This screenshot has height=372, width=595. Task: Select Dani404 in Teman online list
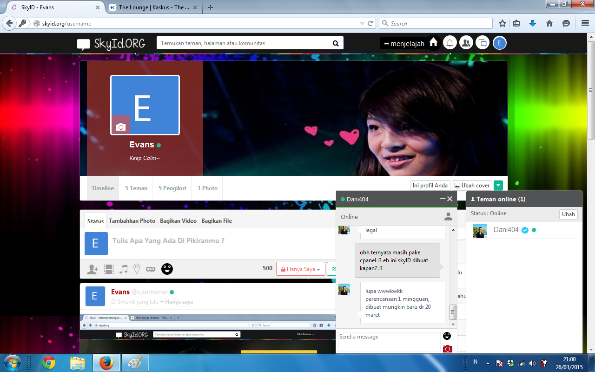[x=524, y=230]
